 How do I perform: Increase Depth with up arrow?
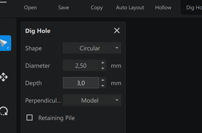(103, 80)
